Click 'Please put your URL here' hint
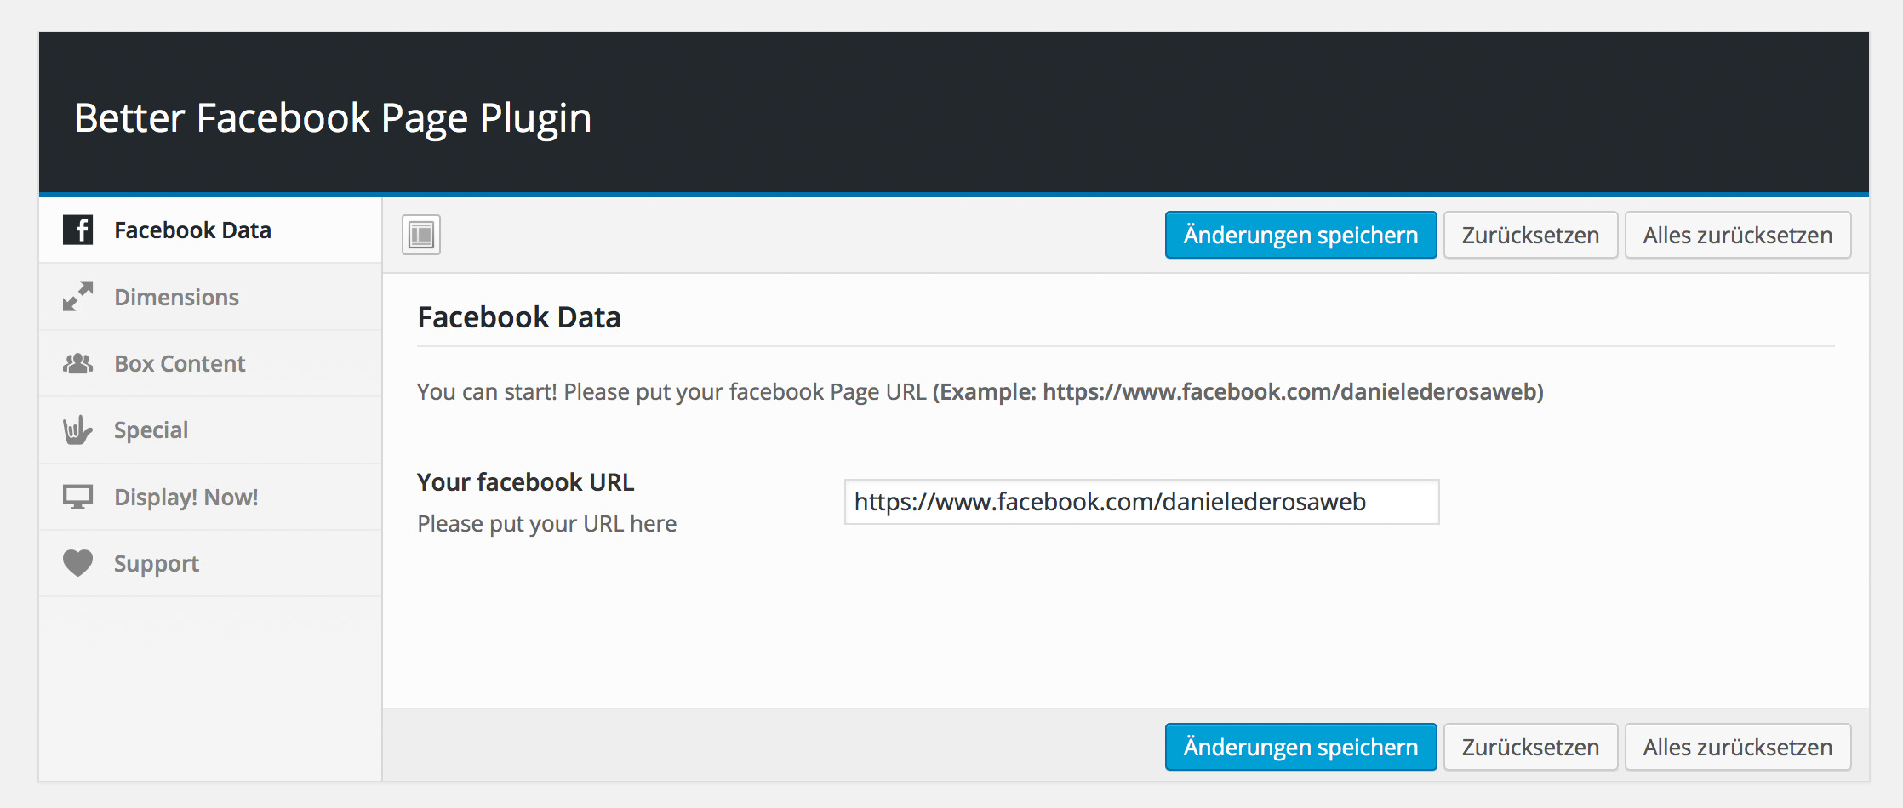This screenshot has width=1903, height=808. coord(547,524)
